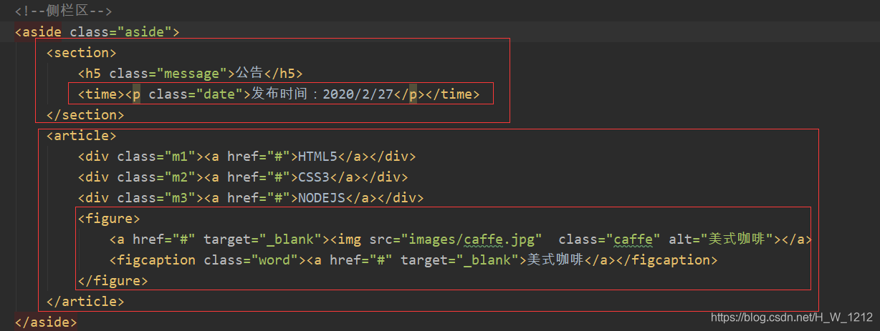
Task: Place cursor on opening aside tag name
Action: pyautogui.click(x=42, y=32)
